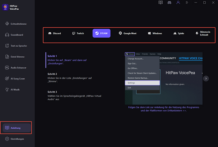Screen dimensions: 218x147
Task: Click 'Restore Game Backup...' in tutorial image
Action: (x=138, y=78)
